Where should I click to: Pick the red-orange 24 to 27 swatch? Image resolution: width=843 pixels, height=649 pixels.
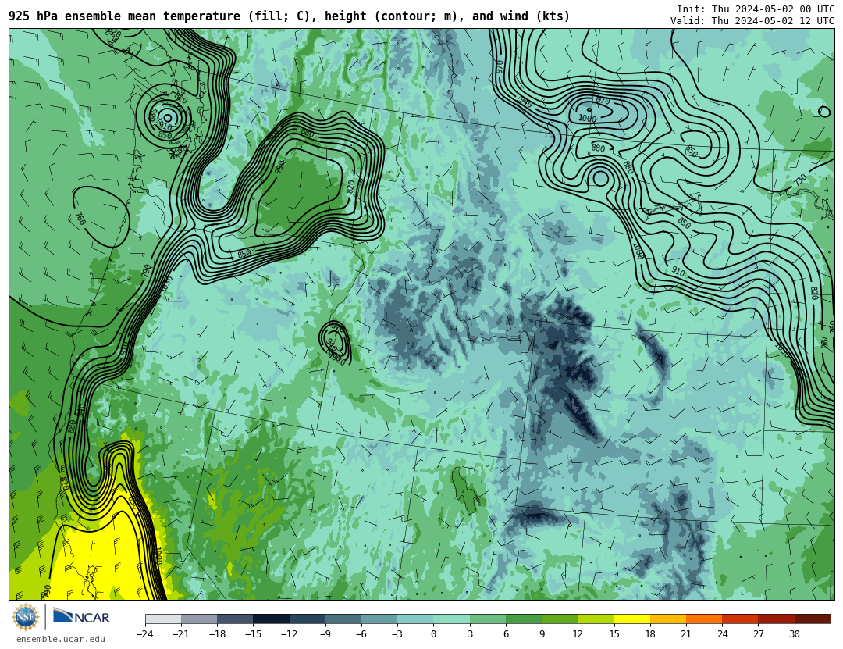click(740, 619)
